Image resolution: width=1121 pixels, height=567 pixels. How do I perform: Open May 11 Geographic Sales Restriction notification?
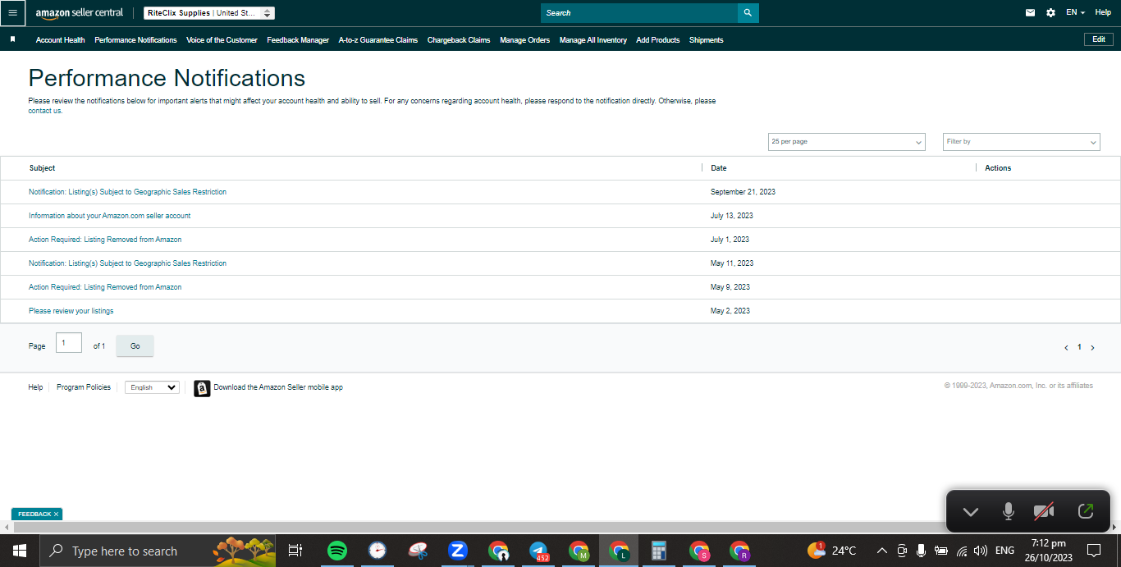point(127,263)
